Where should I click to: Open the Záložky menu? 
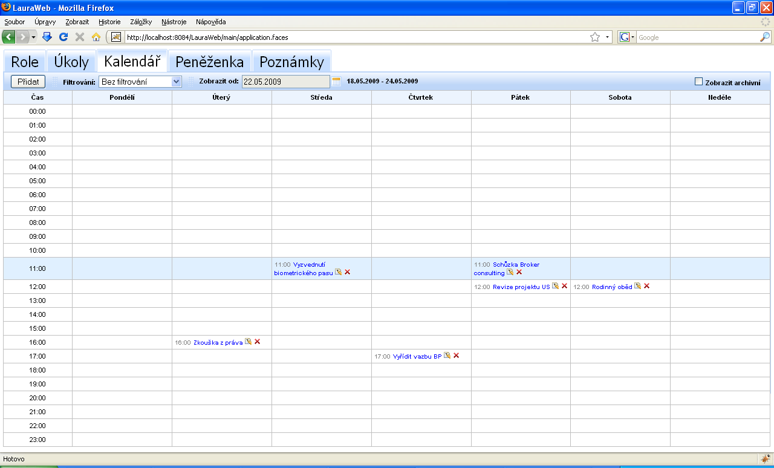(141, 22)
